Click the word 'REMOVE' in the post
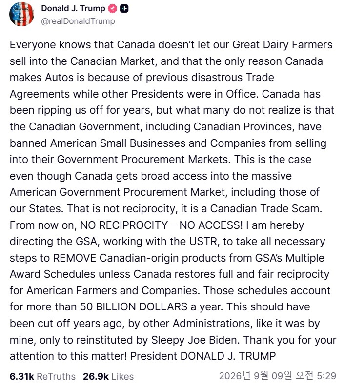344x388 pixels. [75, 258]
